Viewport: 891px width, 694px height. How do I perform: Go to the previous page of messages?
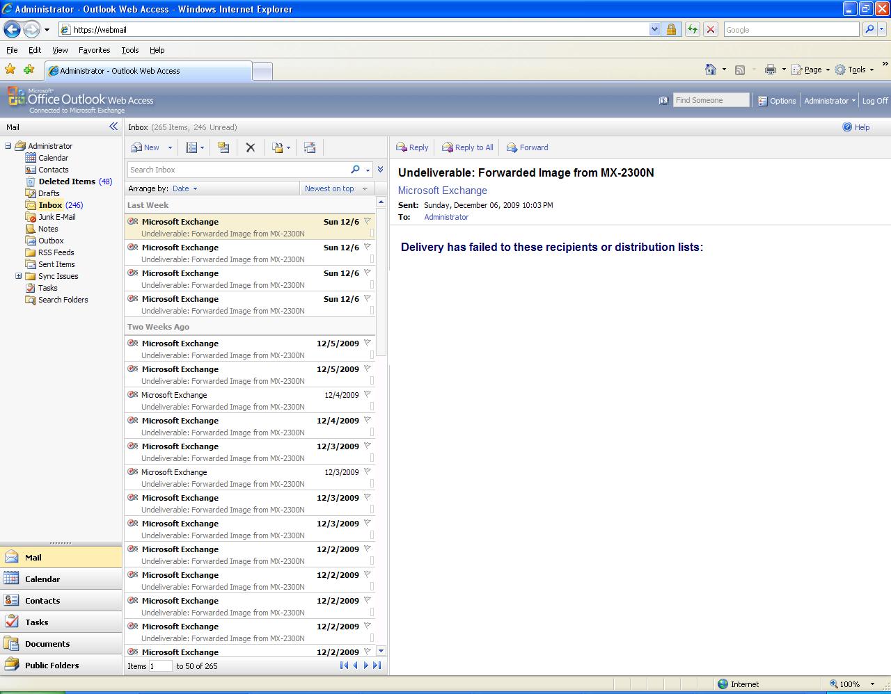(x=355, y=665)
